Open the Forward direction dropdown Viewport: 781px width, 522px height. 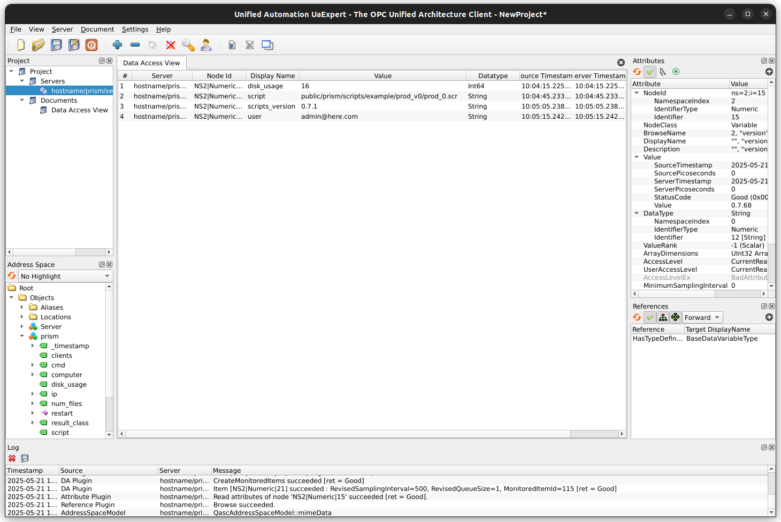702,317
